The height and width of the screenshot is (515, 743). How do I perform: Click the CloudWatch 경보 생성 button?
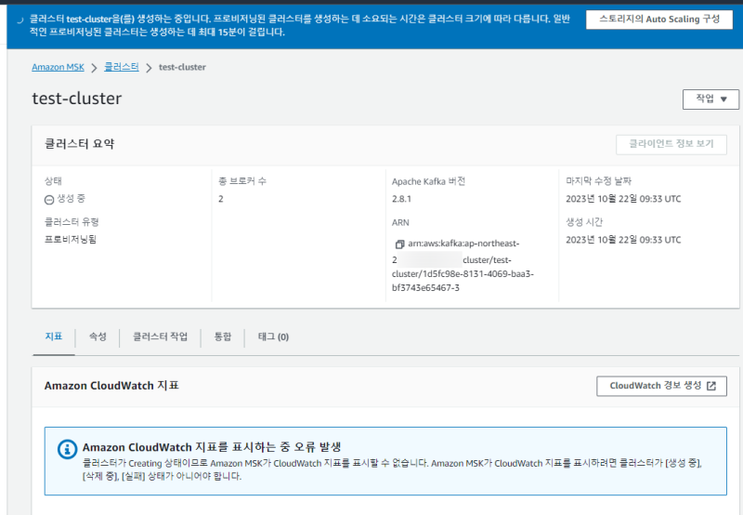[661, 386]
